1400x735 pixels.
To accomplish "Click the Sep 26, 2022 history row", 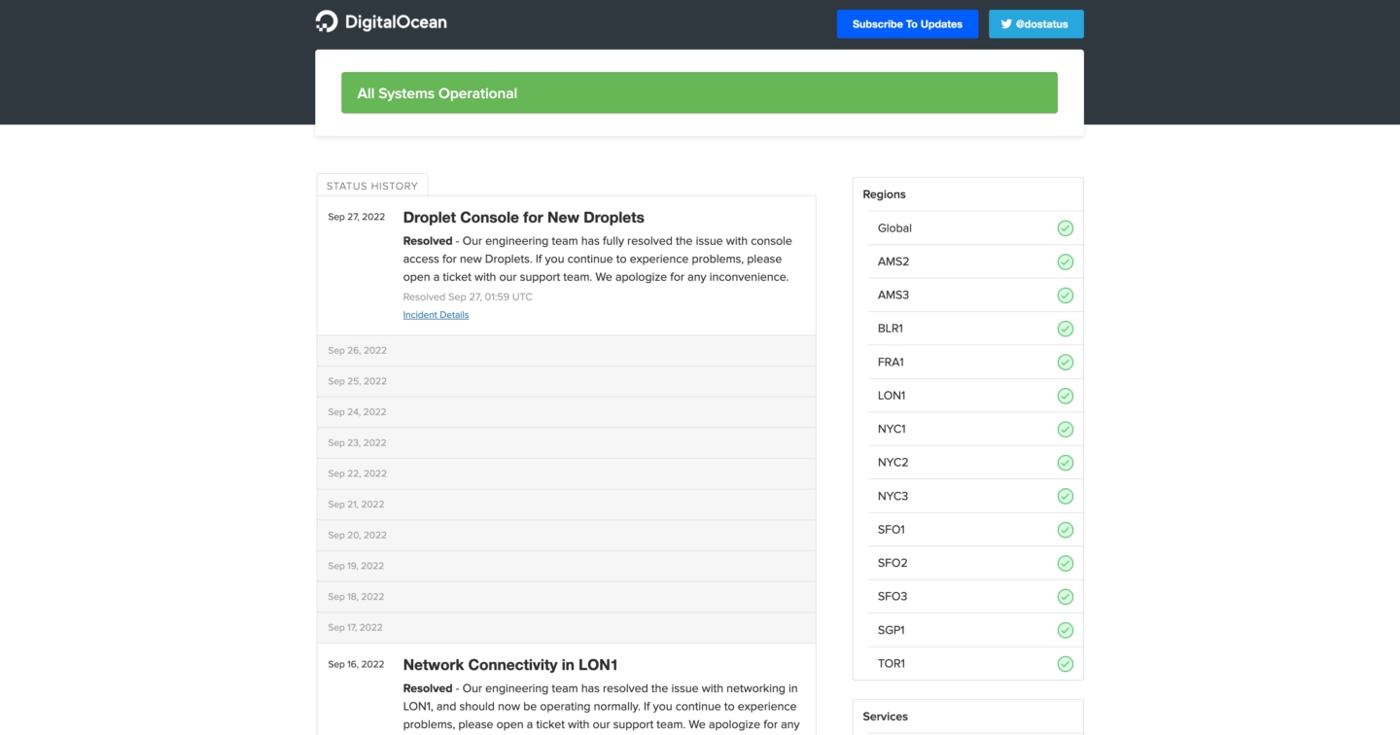I will 567,350.
